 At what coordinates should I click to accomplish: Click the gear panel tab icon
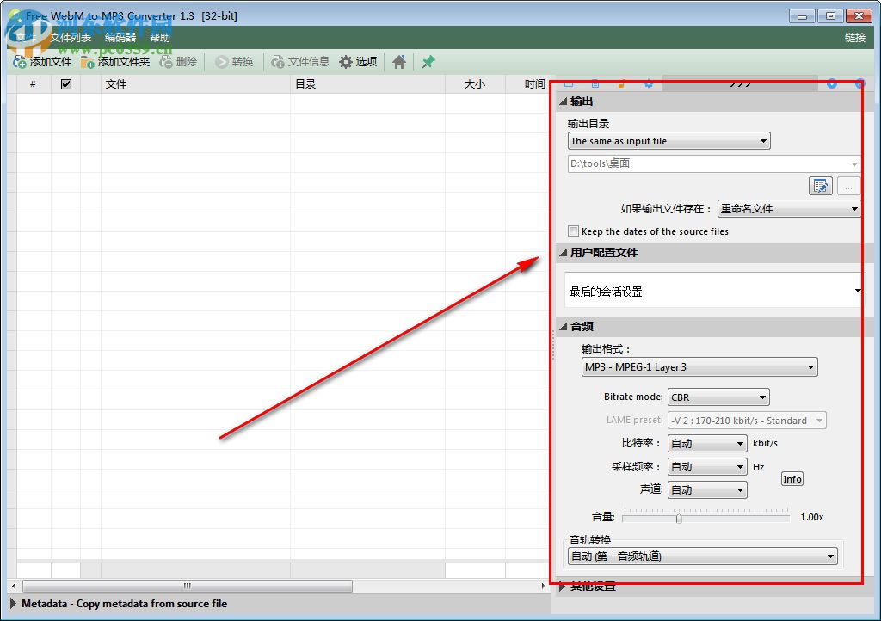coord(648,83)
